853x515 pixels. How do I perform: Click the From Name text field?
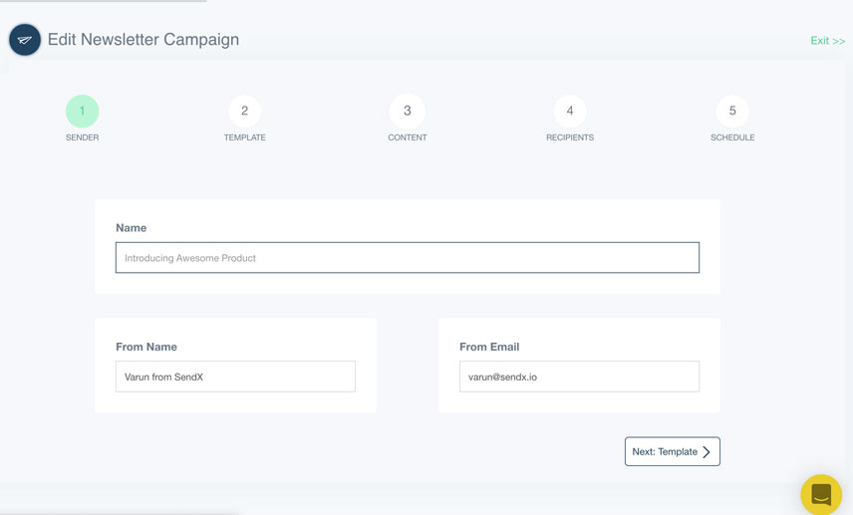235,377
